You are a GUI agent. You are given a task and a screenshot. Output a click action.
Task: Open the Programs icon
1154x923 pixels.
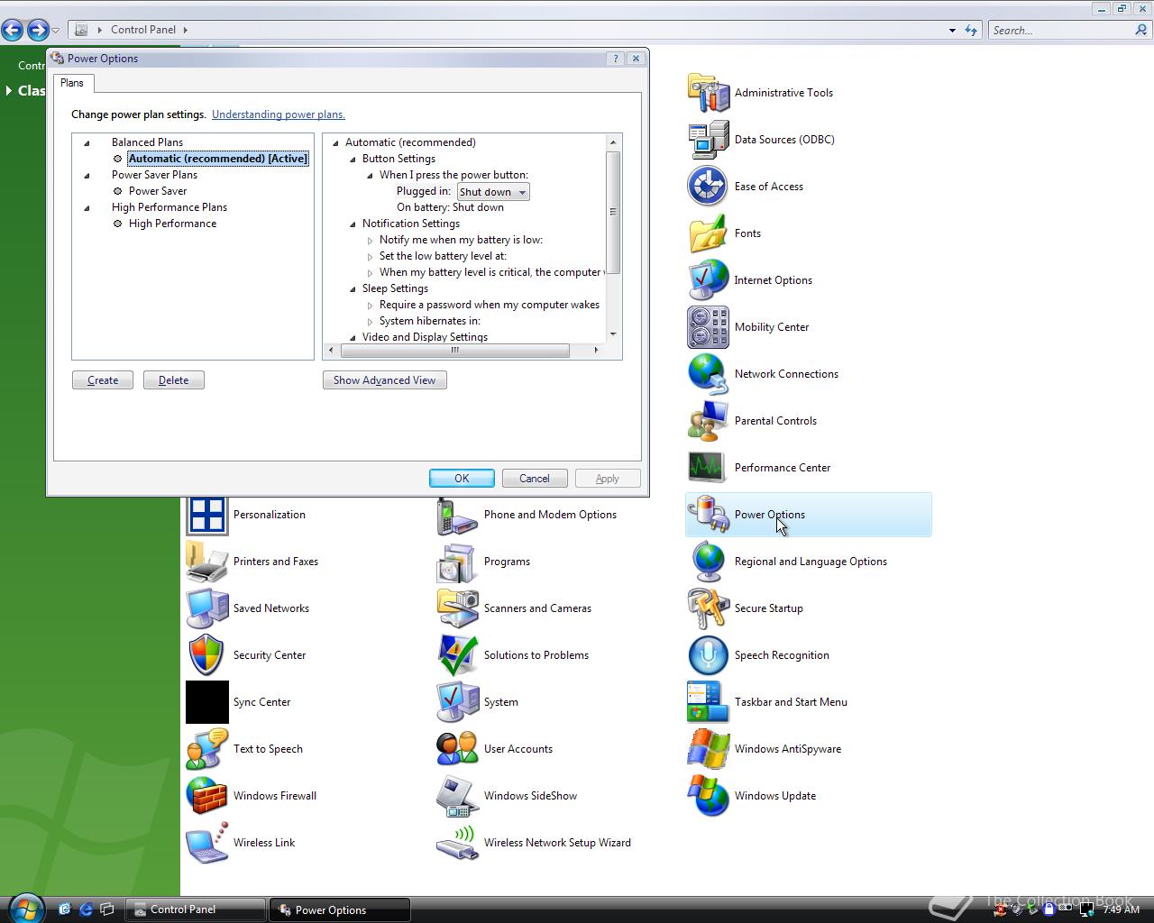pyautogui.click(x=457, y=562)
